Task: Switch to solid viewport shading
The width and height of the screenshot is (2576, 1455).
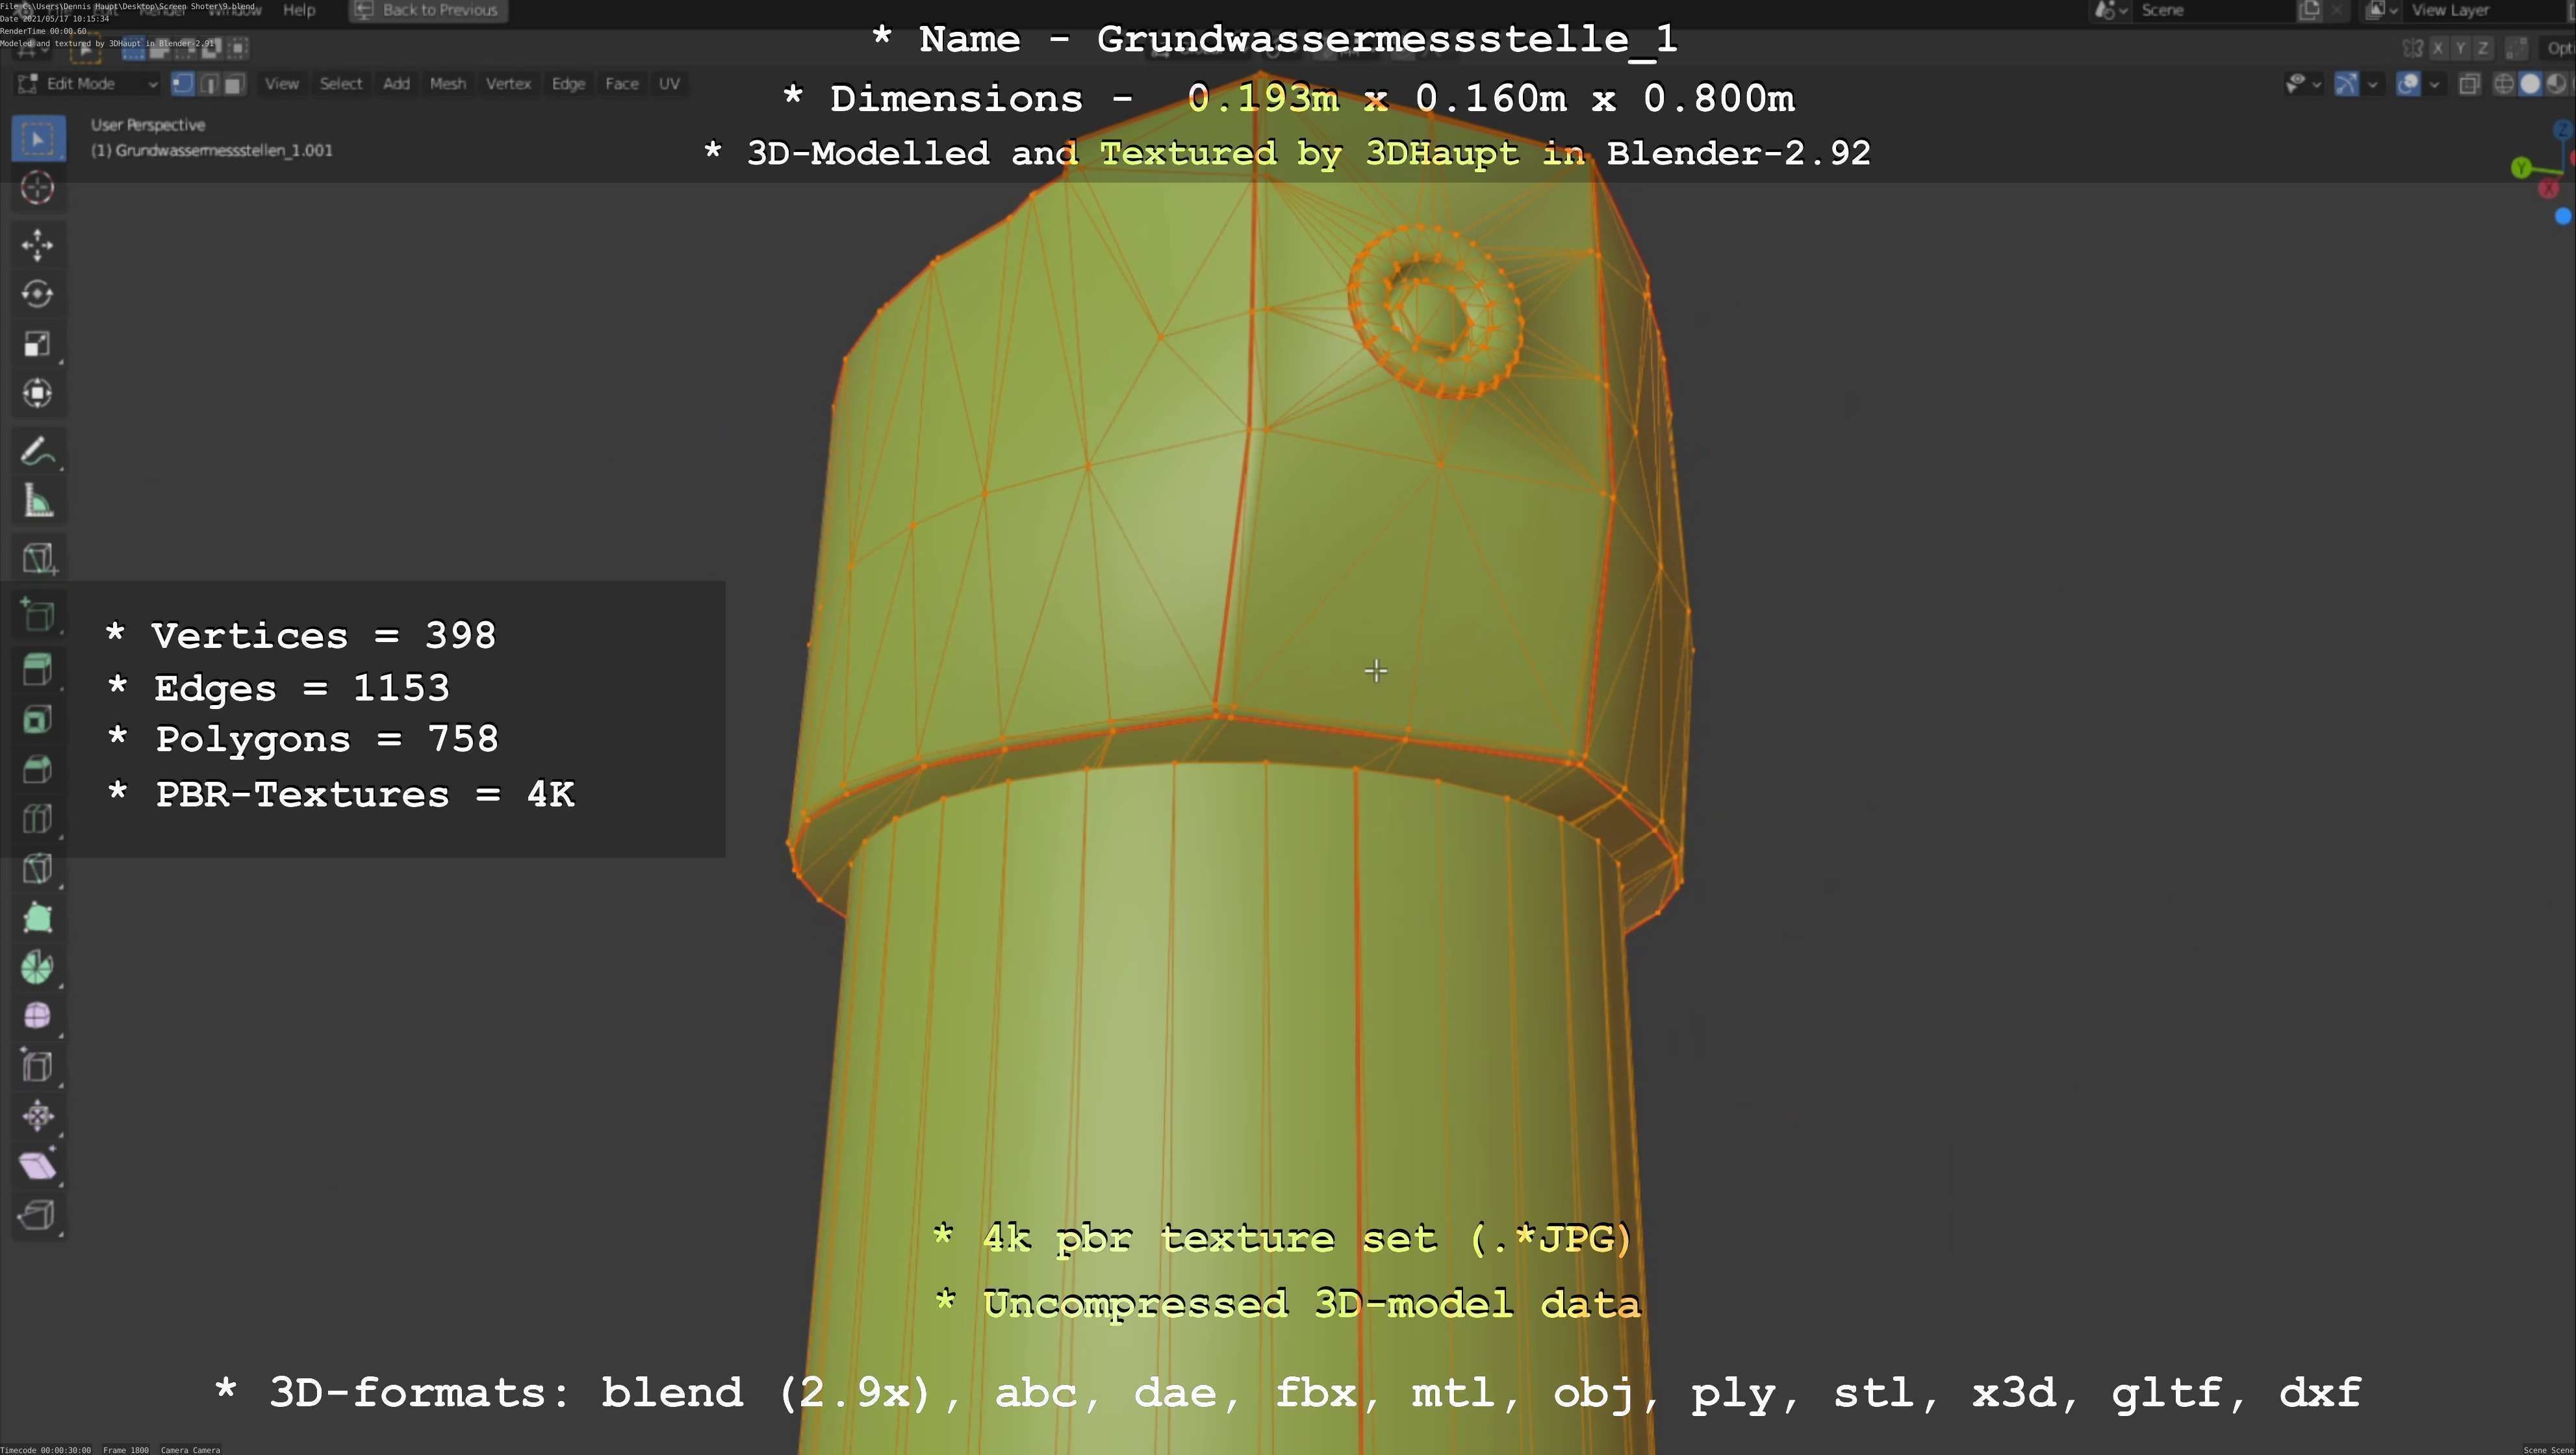Action: (x=2530, y=84)
